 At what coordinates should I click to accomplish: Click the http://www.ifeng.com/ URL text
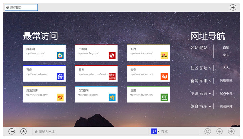88,53
